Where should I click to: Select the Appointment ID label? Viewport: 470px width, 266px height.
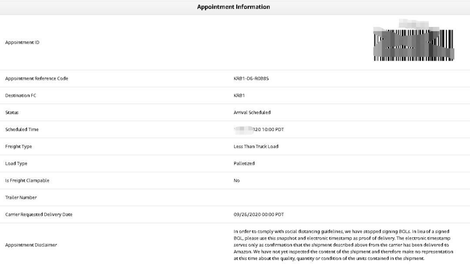[22, 43]
